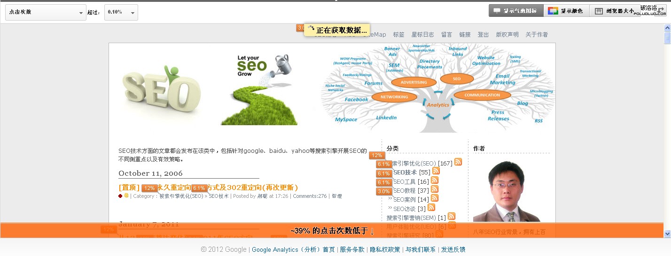The image size is (671, 256).
Task: Click RSS icon beside SEO技术 [55]
Action: 436,171
